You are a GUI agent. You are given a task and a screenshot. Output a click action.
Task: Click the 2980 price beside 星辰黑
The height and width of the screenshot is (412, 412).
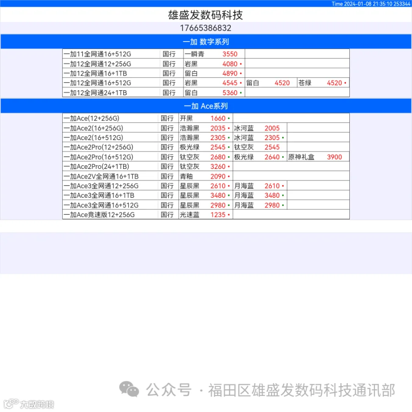tap(218, 205)
